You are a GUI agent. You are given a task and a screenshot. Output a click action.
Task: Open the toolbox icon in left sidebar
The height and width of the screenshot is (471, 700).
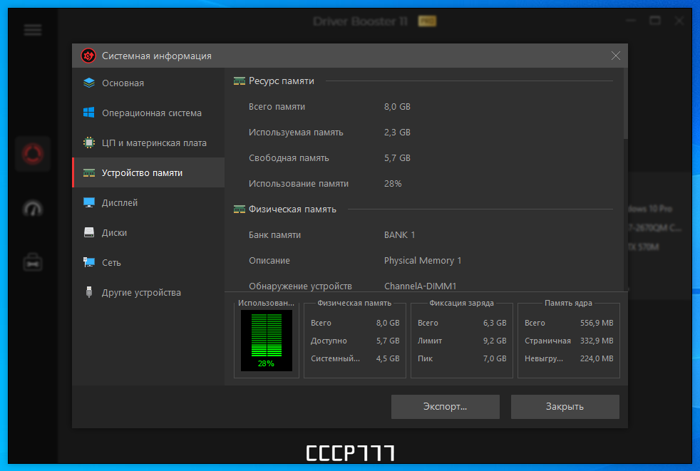pyautogui.click(x=33, y=262)
